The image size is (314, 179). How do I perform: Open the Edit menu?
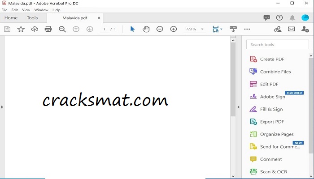[x=15, y=10]
